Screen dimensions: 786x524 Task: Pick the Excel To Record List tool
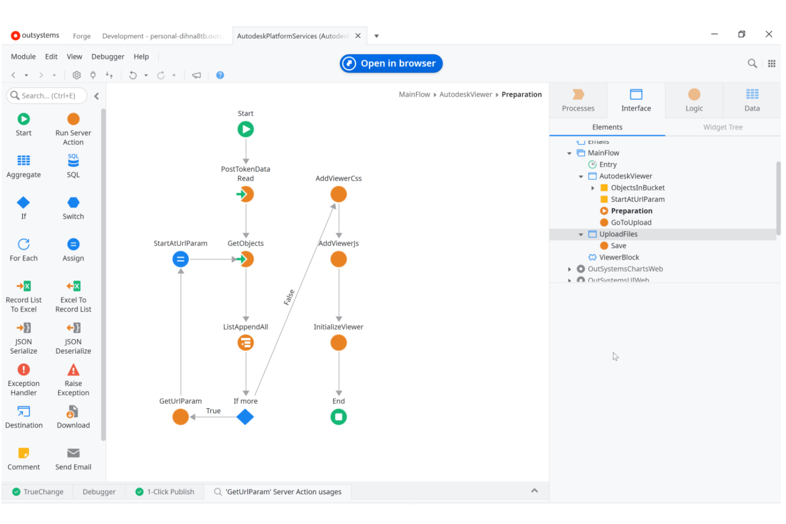coord(73,296)
